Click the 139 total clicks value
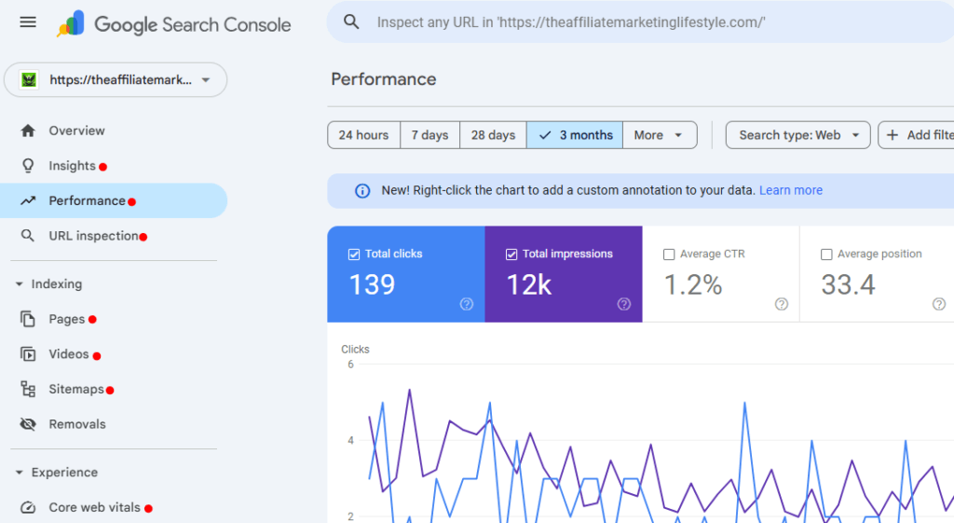The image size is (954, 523). pyautogui.click(x=372, y=285)
